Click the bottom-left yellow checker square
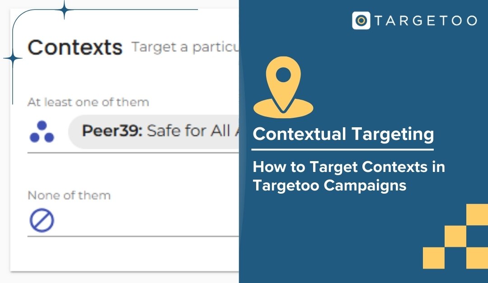The height and width of the screenshot is (283, 488). click(433, 258)
